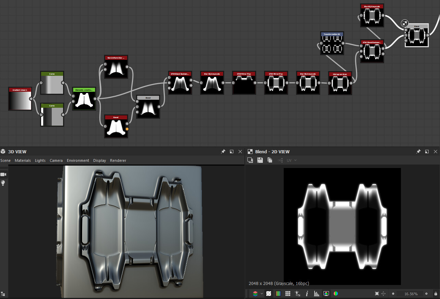
Task: Open the UV dropdown in 2D View
Action: pyautogui.click(x=292, y=160)
